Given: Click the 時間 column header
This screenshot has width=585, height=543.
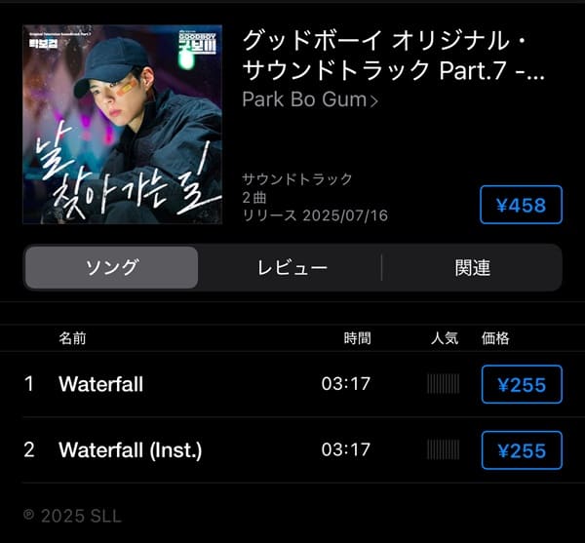Looking at the screenshot, I should coord(357,338).
